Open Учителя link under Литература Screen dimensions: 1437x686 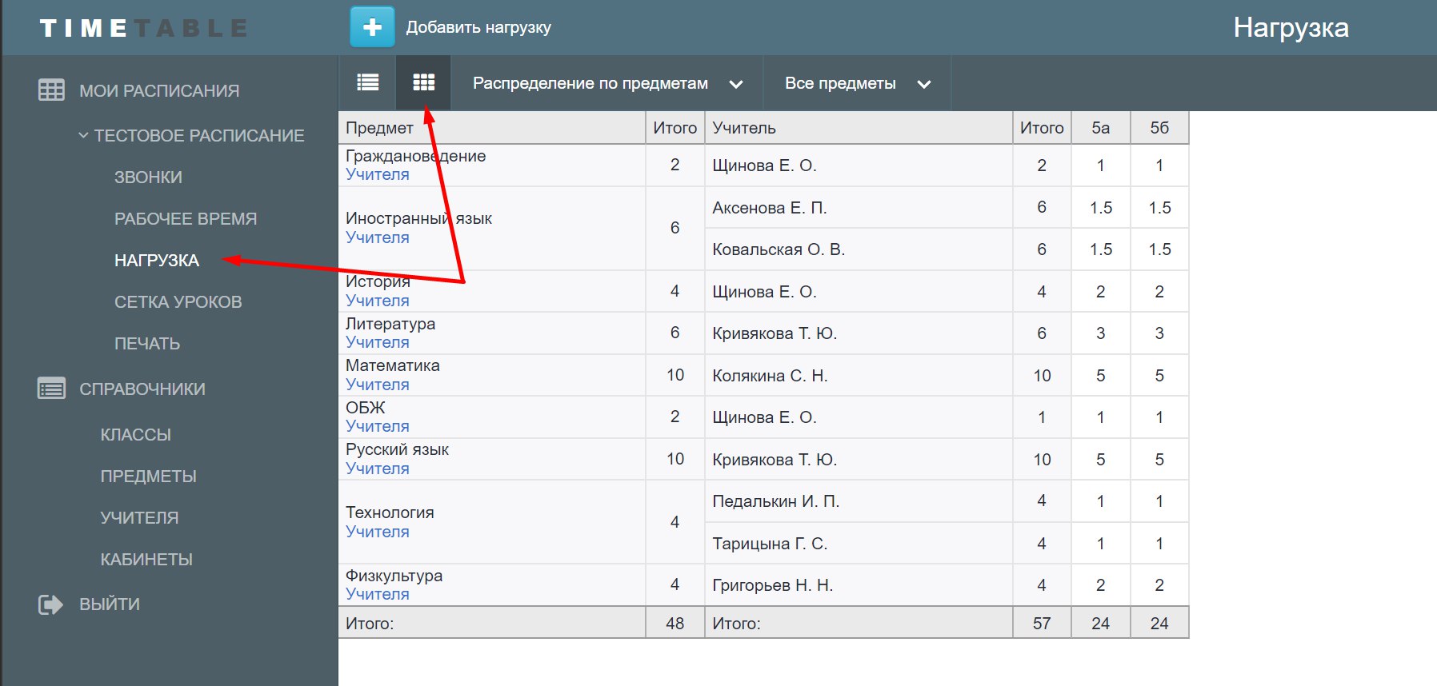[x=378, y=342]
